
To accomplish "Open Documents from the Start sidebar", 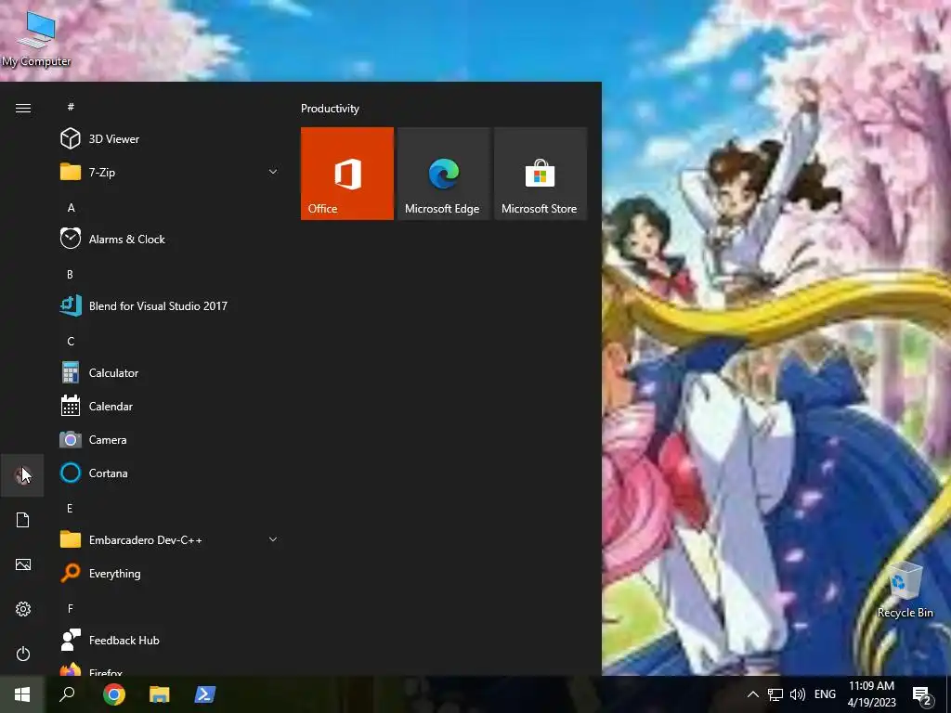I will tap(22, 520).
